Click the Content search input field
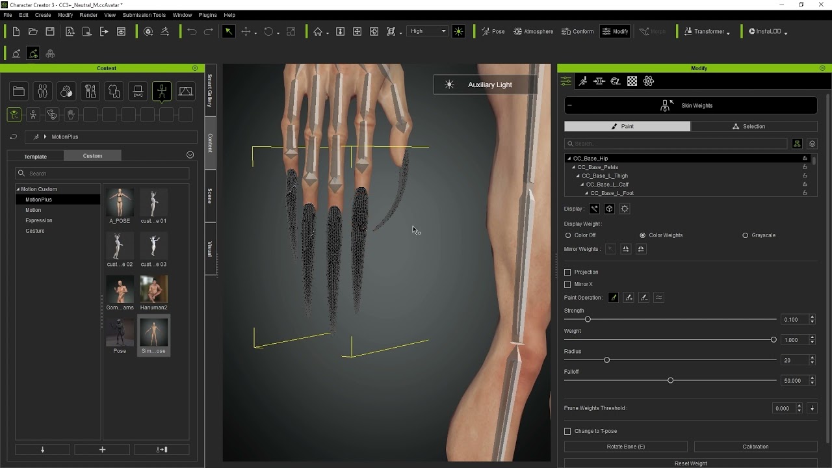This screenshot has width=832, height=468. (102, 174)
